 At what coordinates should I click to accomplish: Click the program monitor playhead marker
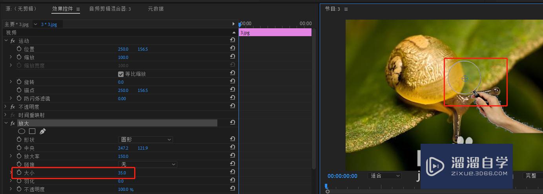point(326,186)
